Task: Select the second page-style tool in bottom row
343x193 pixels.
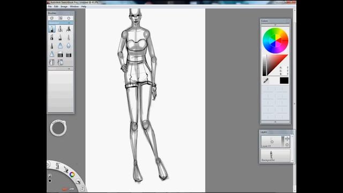Action: tap(60, 62)
